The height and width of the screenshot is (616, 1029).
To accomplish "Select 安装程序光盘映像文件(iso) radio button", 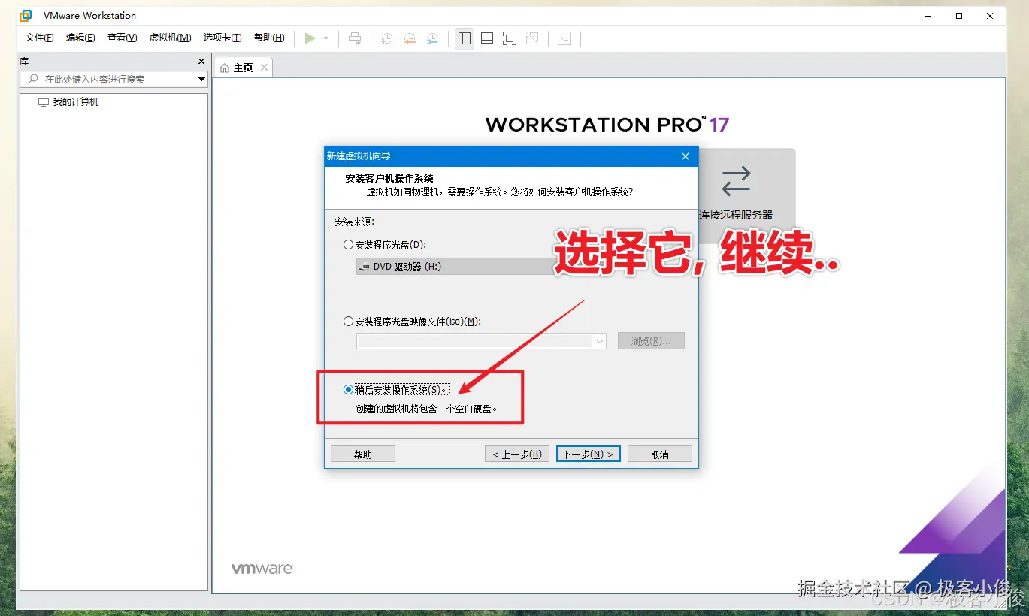I will (348, 322).
